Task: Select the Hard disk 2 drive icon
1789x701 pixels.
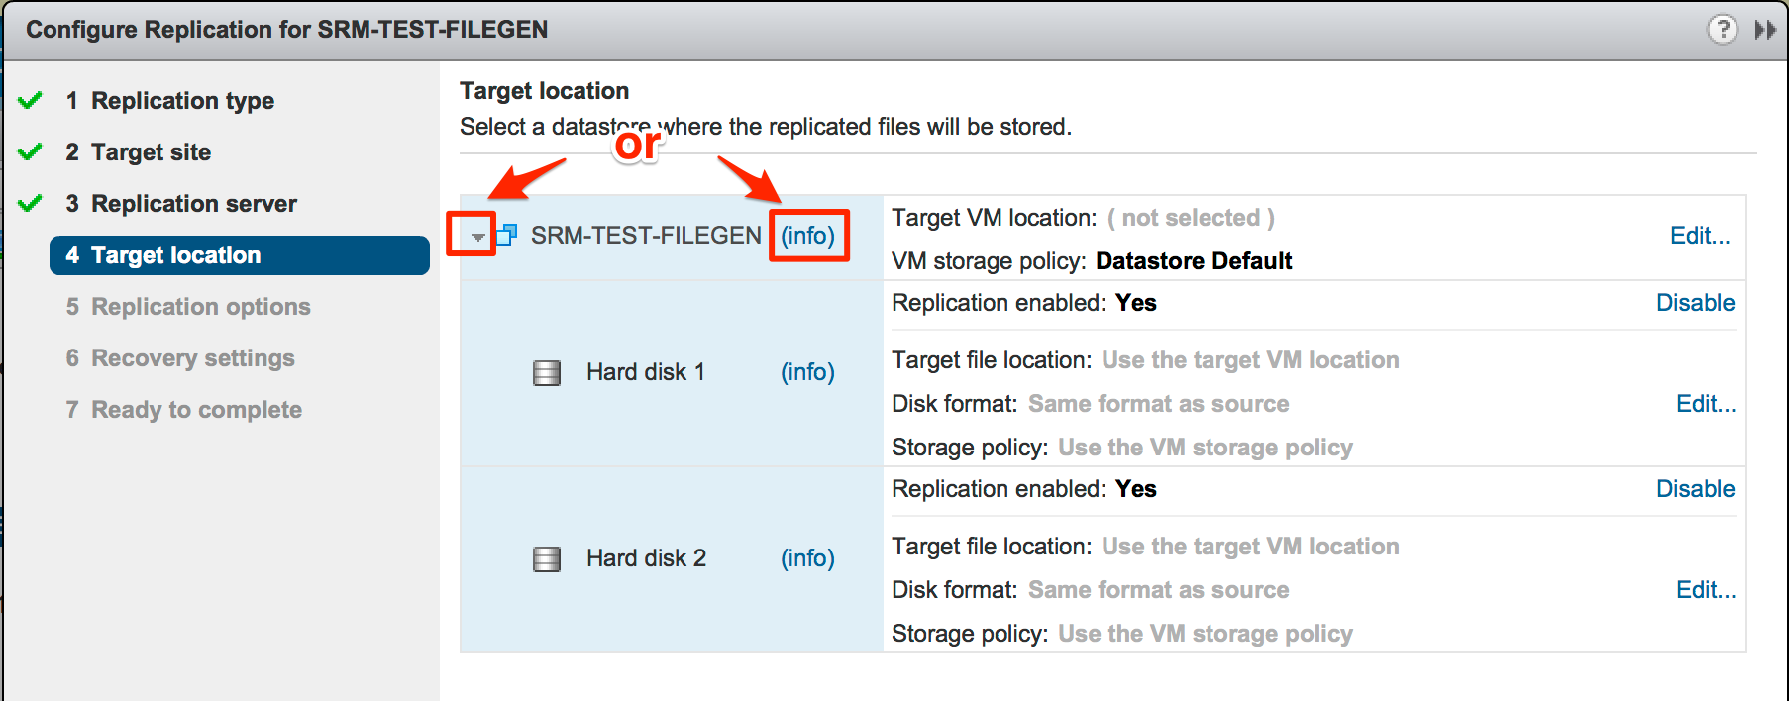Action: (x=546, y=557)
